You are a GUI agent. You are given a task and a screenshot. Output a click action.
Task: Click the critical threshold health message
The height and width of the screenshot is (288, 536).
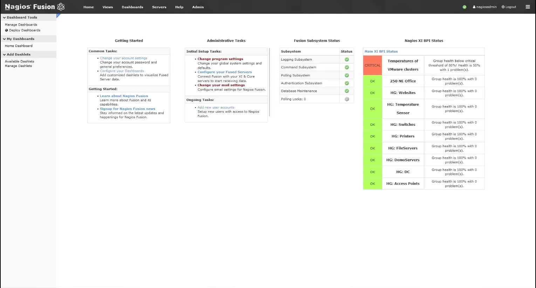454,65
